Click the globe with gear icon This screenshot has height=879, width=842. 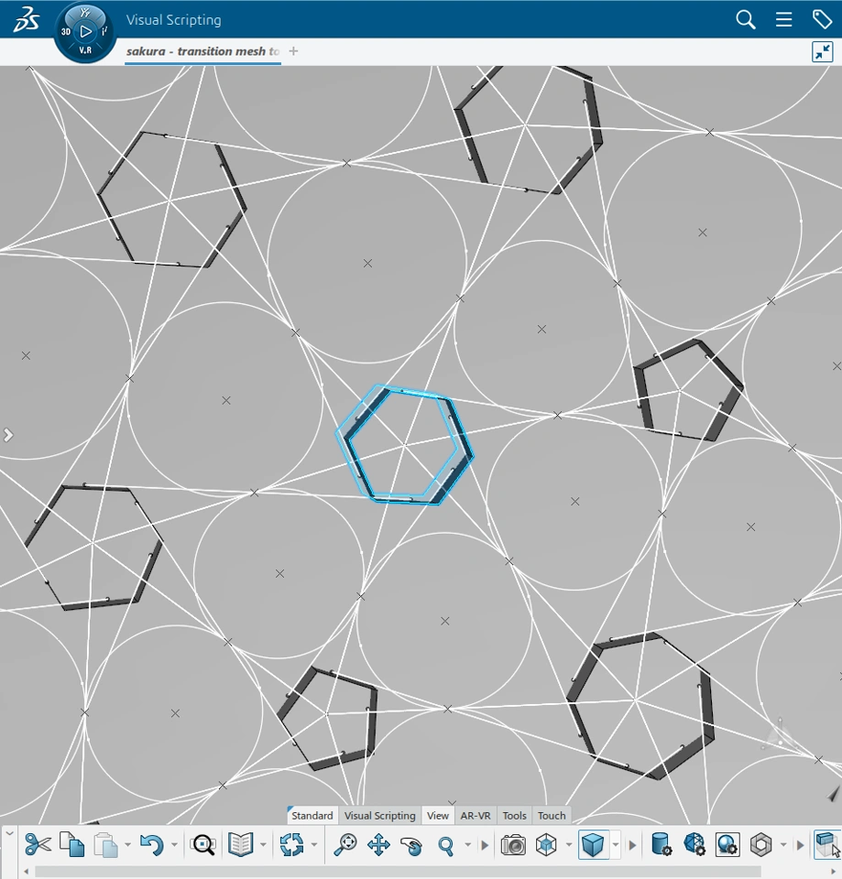tap(727, 845)
